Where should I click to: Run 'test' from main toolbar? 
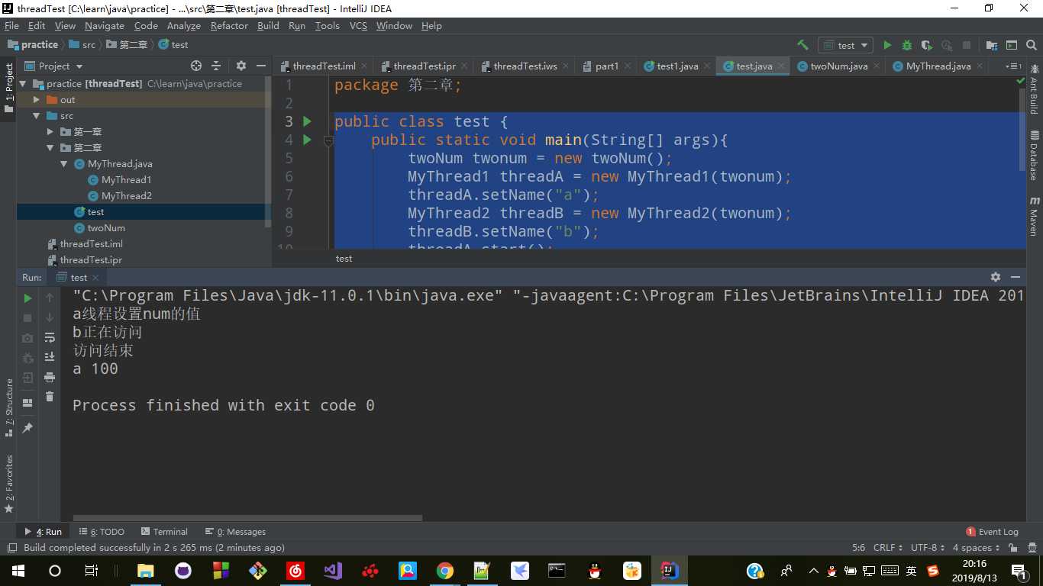pyautogui.click(x=887, y=45)
